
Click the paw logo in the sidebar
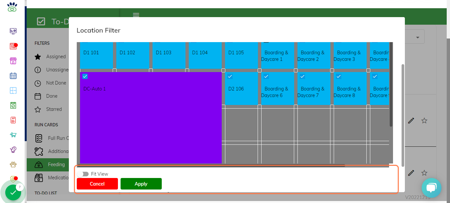point(12,7)
